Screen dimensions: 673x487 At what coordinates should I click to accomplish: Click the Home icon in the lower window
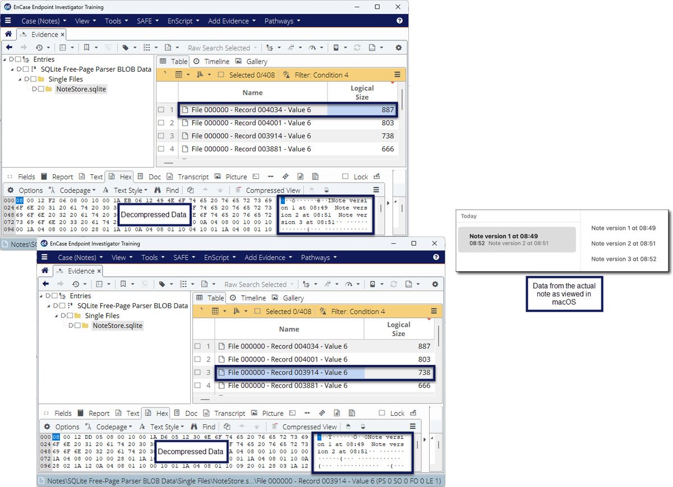click(x=45, y=271)
